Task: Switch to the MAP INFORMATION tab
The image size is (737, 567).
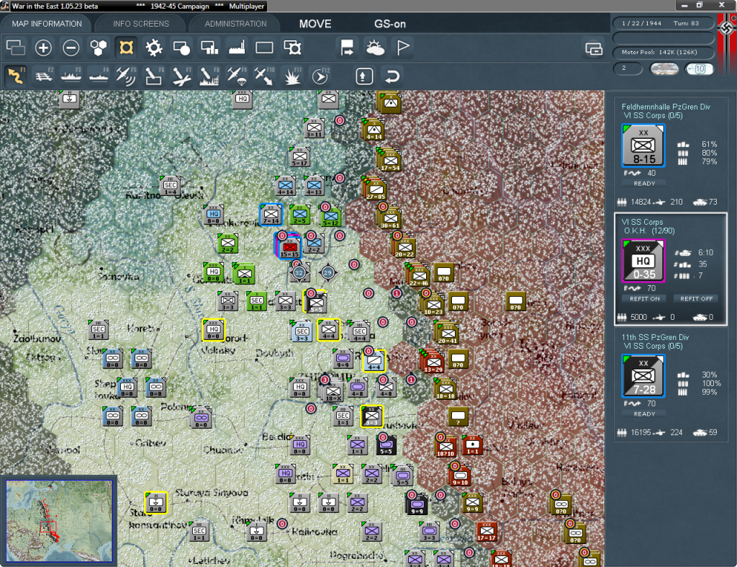Action: coord(47,24)
